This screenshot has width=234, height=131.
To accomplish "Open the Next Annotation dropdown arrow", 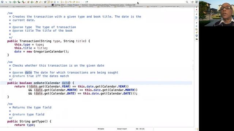I will (64, 2).
